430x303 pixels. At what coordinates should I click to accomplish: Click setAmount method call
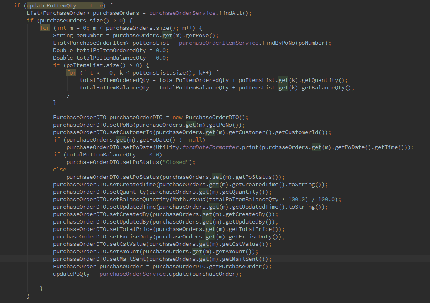[124, 252]
